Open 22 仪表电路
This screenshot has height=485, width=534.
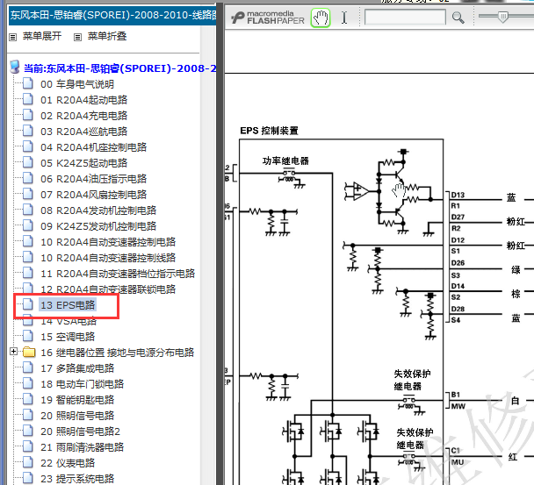coord(68,464)
